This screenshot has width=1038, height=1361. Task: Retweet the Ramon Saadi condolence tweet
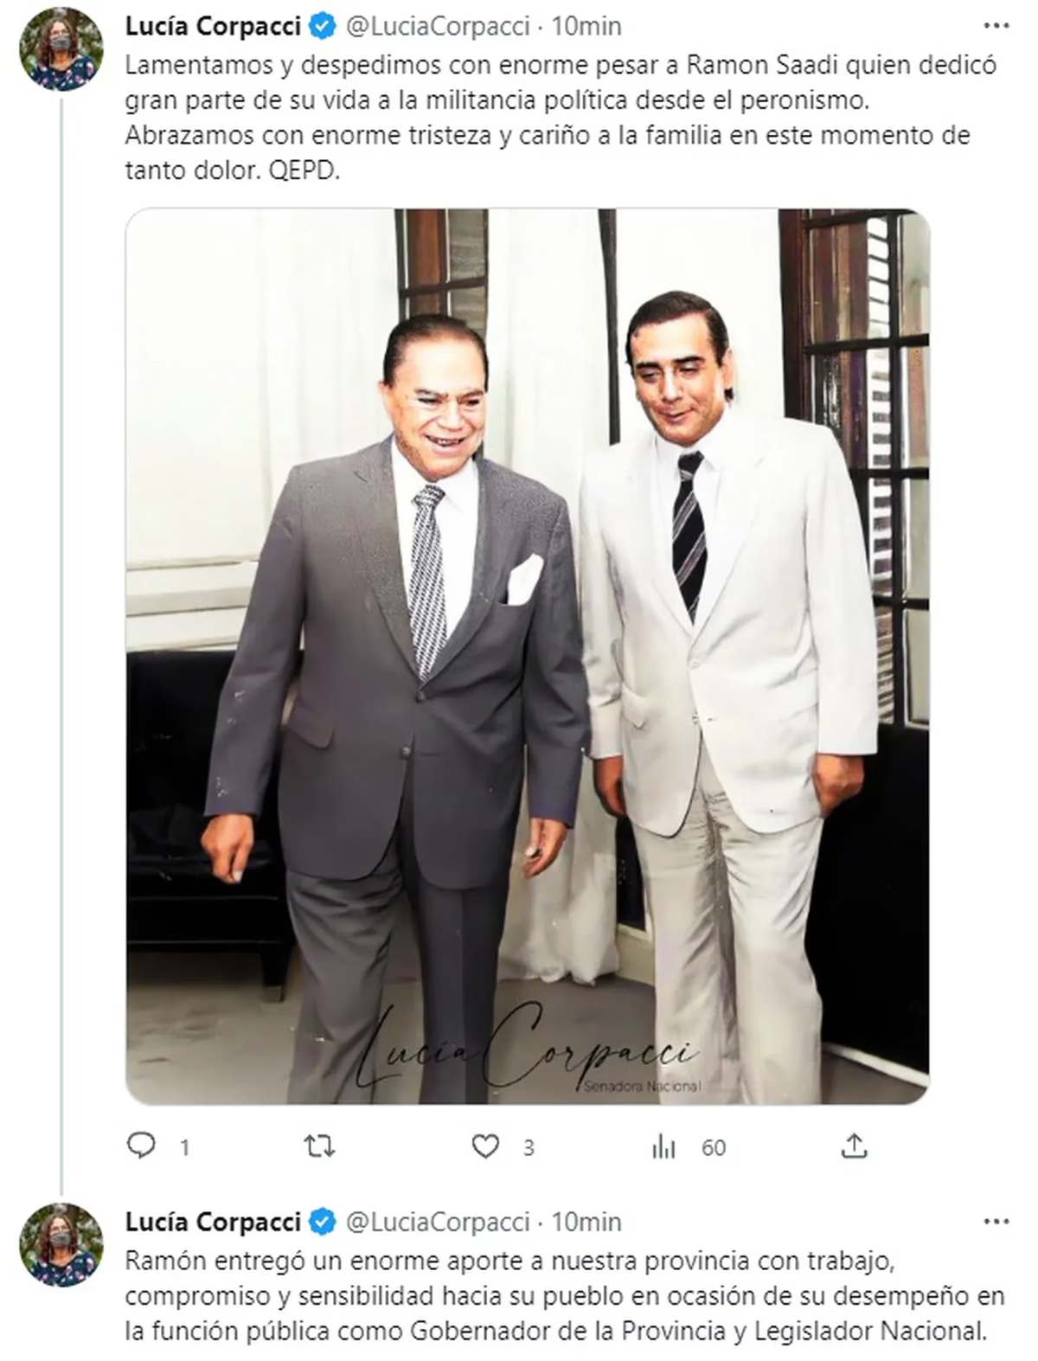[x=319, y=1147]
